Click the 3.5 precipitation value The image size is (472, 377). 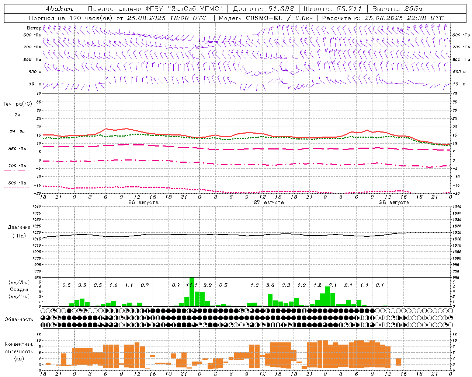pos(82,285)
